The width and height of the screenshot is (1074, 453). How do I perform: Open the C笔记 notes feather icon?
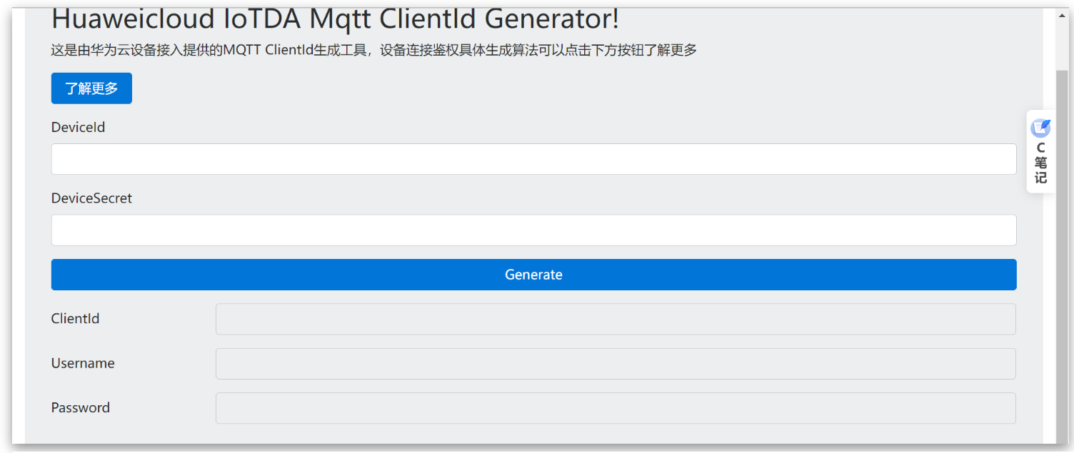(1040, 128)
